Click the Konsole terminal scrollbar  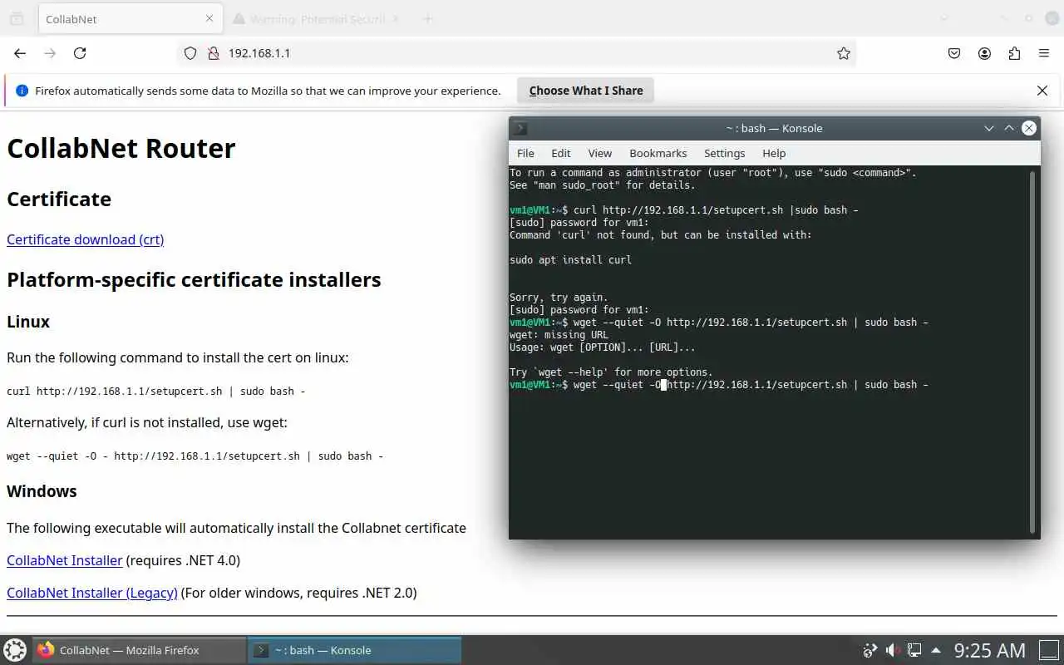pyautogui.click(x=1032, y=352)
